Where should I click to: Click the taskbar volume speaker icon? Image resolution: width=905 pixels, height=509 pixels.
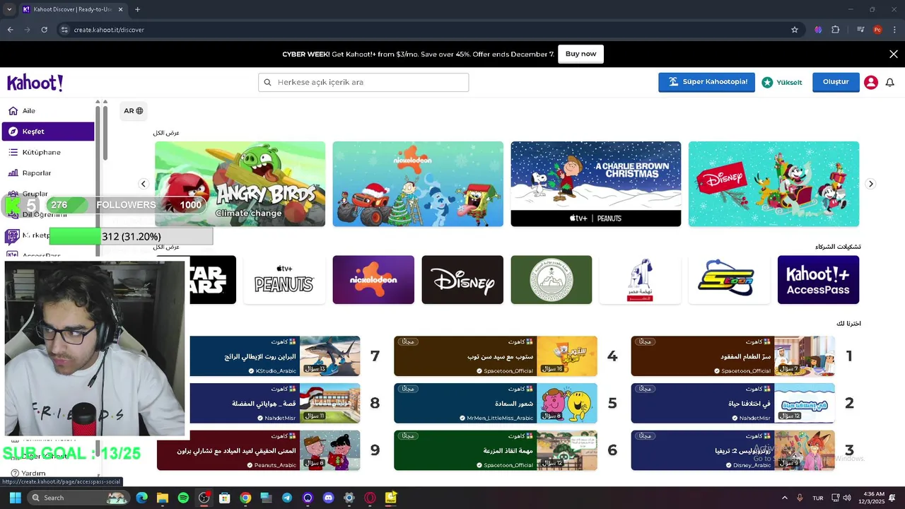click(847, 498)
